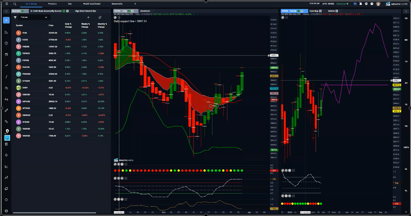
Task: Select the FSPXM symbol in watchlist
Action: [25, 60]
